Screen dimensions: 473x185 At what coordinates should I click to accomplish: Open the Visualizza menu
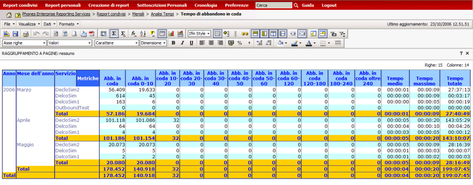point(29,24)
